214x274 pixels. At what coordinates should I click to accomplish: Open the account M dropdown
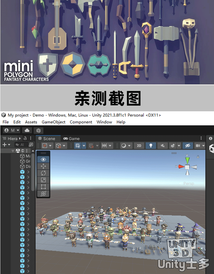point(11,130)
